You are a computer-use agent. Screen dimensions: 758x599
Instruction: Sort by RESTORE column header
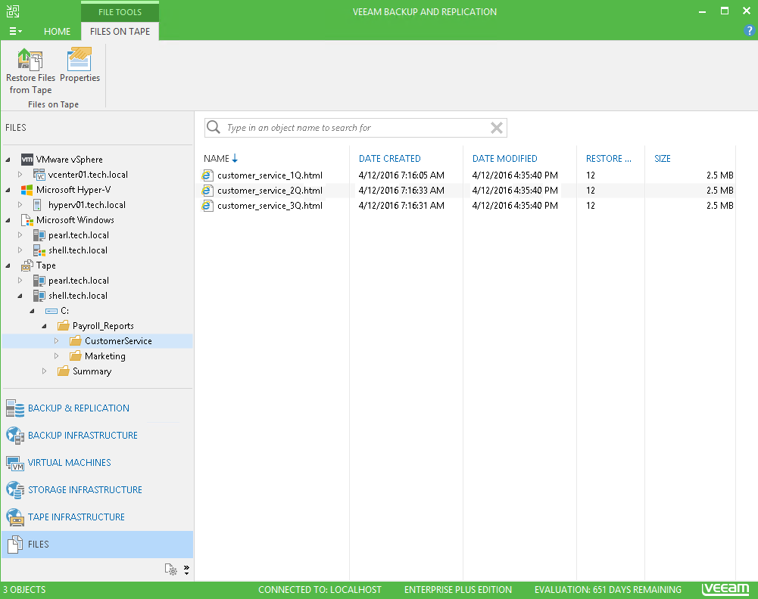point(609,159)
